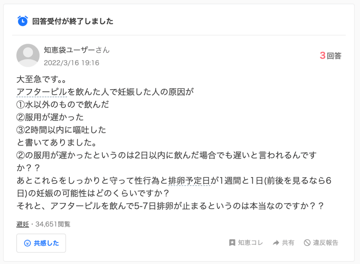360x264 pixels.
Task: Open the underlined アフターピル keyword link
Action: coord(41,92)
